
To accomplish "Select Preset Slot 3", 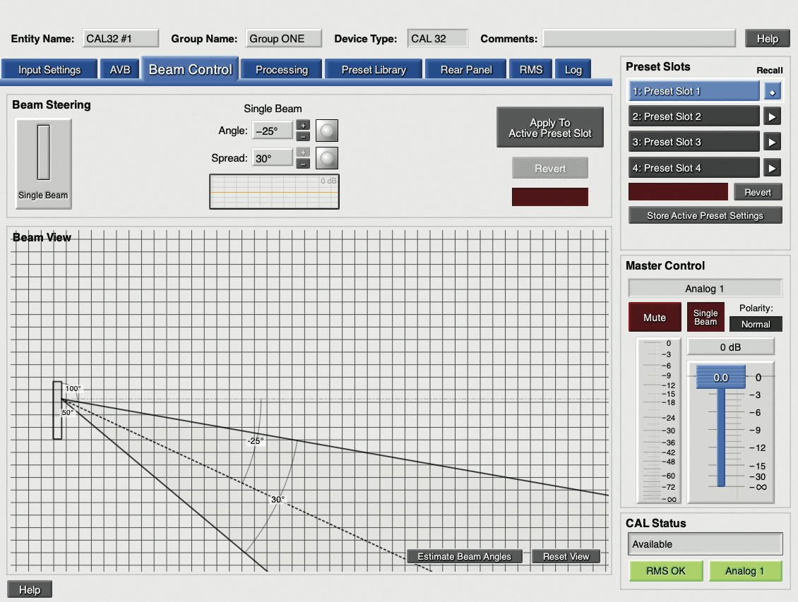I will click(x=694, y=142).
